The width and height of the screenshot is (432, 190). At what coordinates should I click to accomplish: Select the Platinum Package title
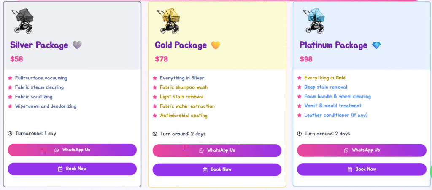pyautogui.click(x=333, y=45)
